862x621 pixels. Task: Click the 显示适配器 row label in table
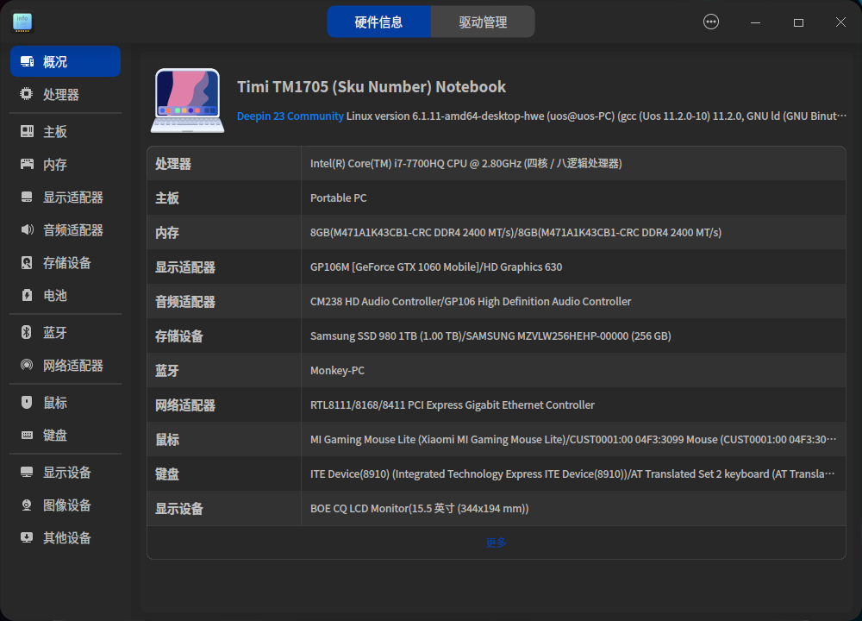click(185, 267)
